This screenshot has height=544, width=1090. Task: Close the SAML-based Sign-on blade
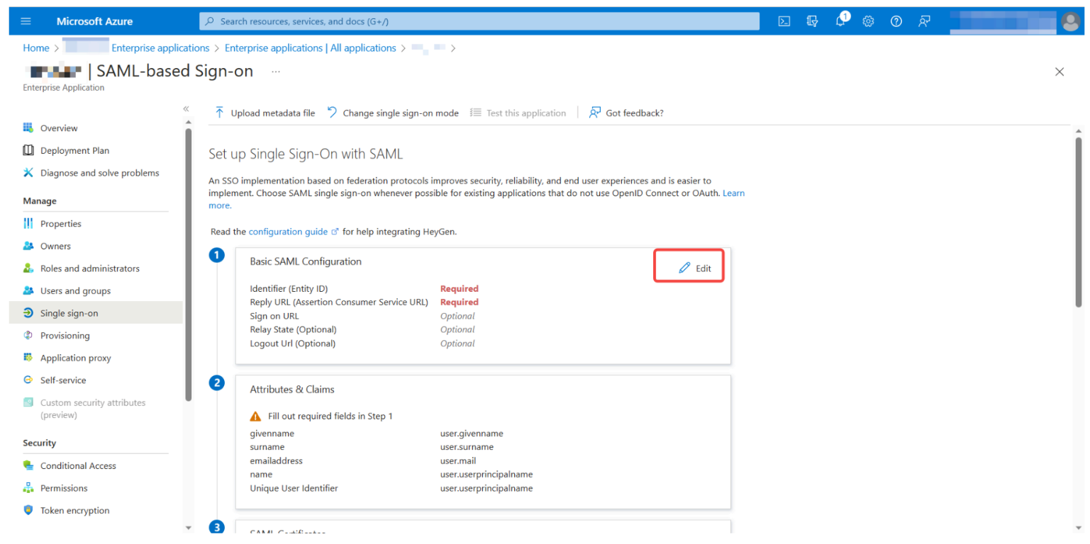pyautogui.click(x=1060, y=72)
